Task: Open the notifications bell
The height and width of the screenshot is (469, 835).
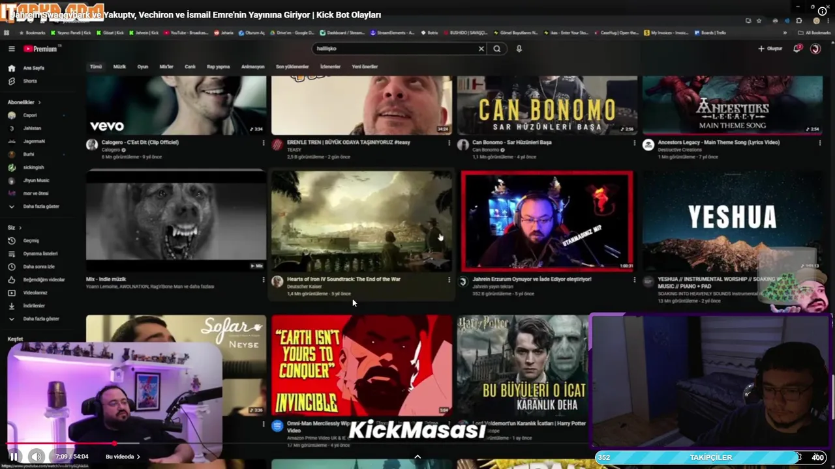Action: (797, 49)
